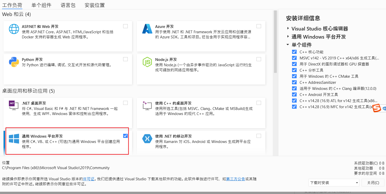This screenshot has height=194, width=386.
Task: Enable the 使用 .NET 的移动开发 checkbox
Action: click(259, 136)
